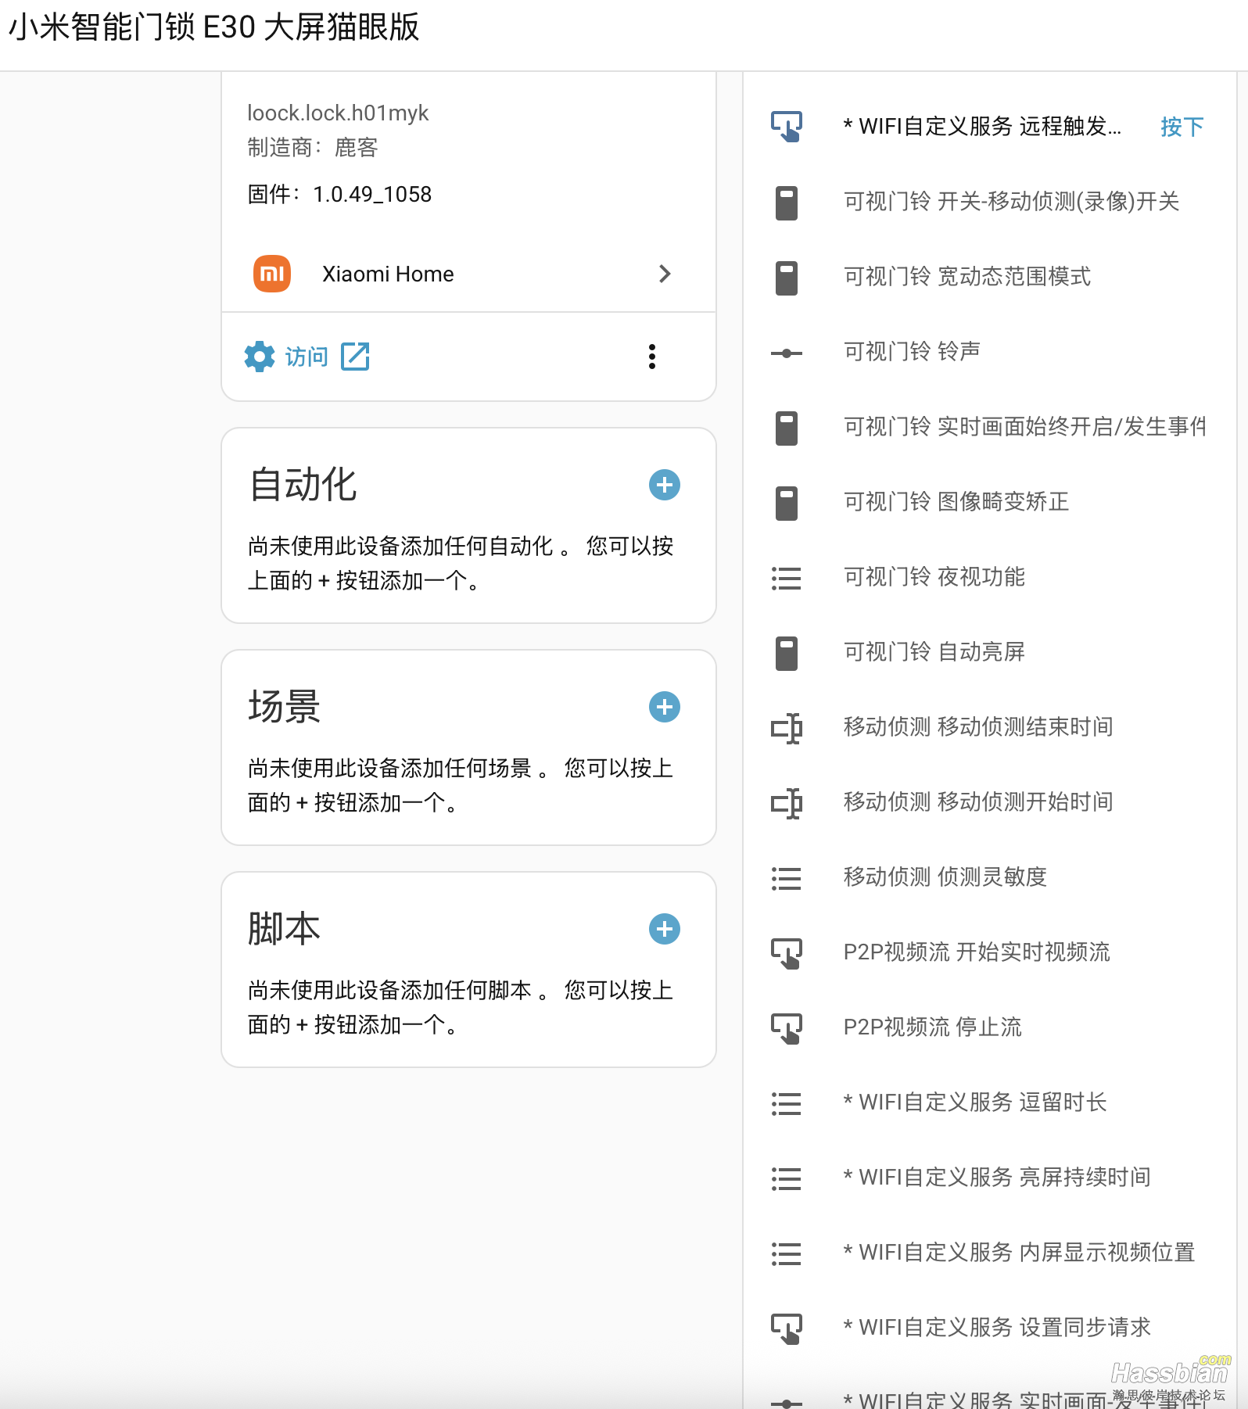Viewport: 1248px width, 1409px height.
Task: Click the list icon for 侦测灵敏度
Action: [787, 878]
